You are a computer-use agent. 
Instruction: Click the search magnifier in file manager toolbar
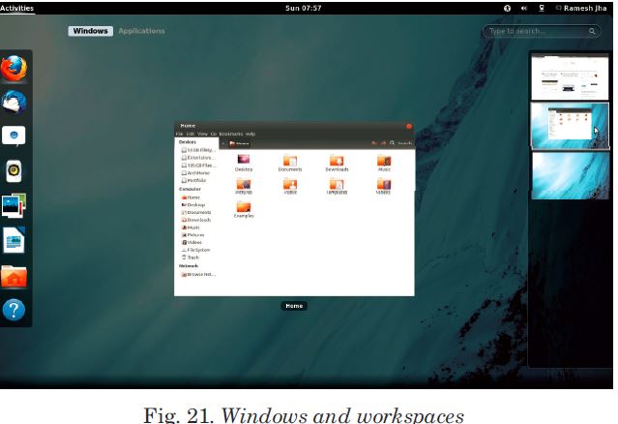(x=392, y=143)
